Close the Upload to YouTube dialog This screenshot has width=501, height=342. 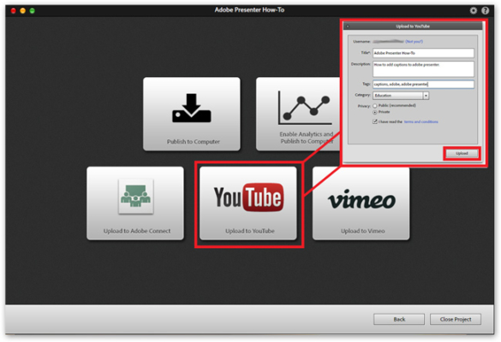pyautogui.click(x=348, y=27)
